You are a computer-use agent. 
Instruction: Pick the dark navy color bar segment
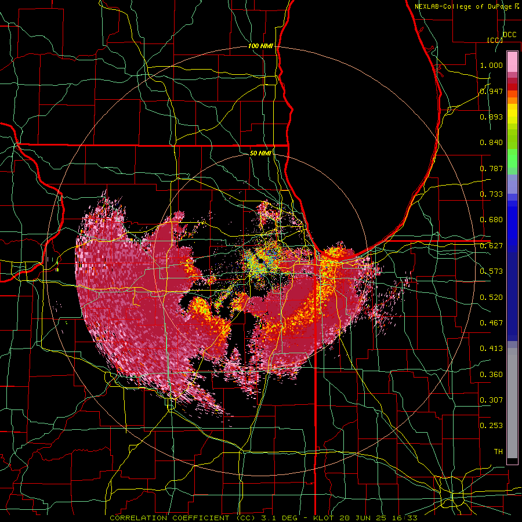pos(512,296)
